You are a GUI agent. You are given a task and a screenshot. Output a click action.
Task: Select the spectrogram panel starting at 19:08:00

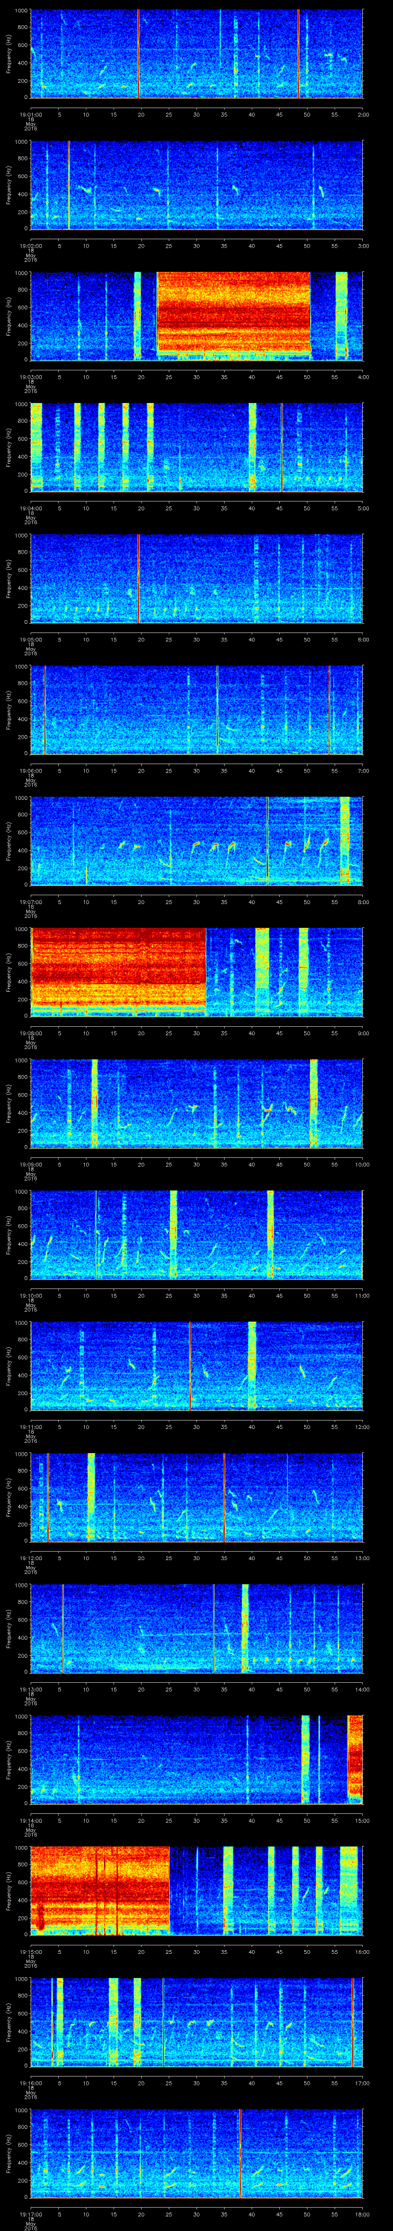click(197, 972)
